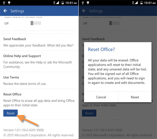Tap the battery icon in left status bar
Viewport: 157px width, 139px height.
[63, 3]
